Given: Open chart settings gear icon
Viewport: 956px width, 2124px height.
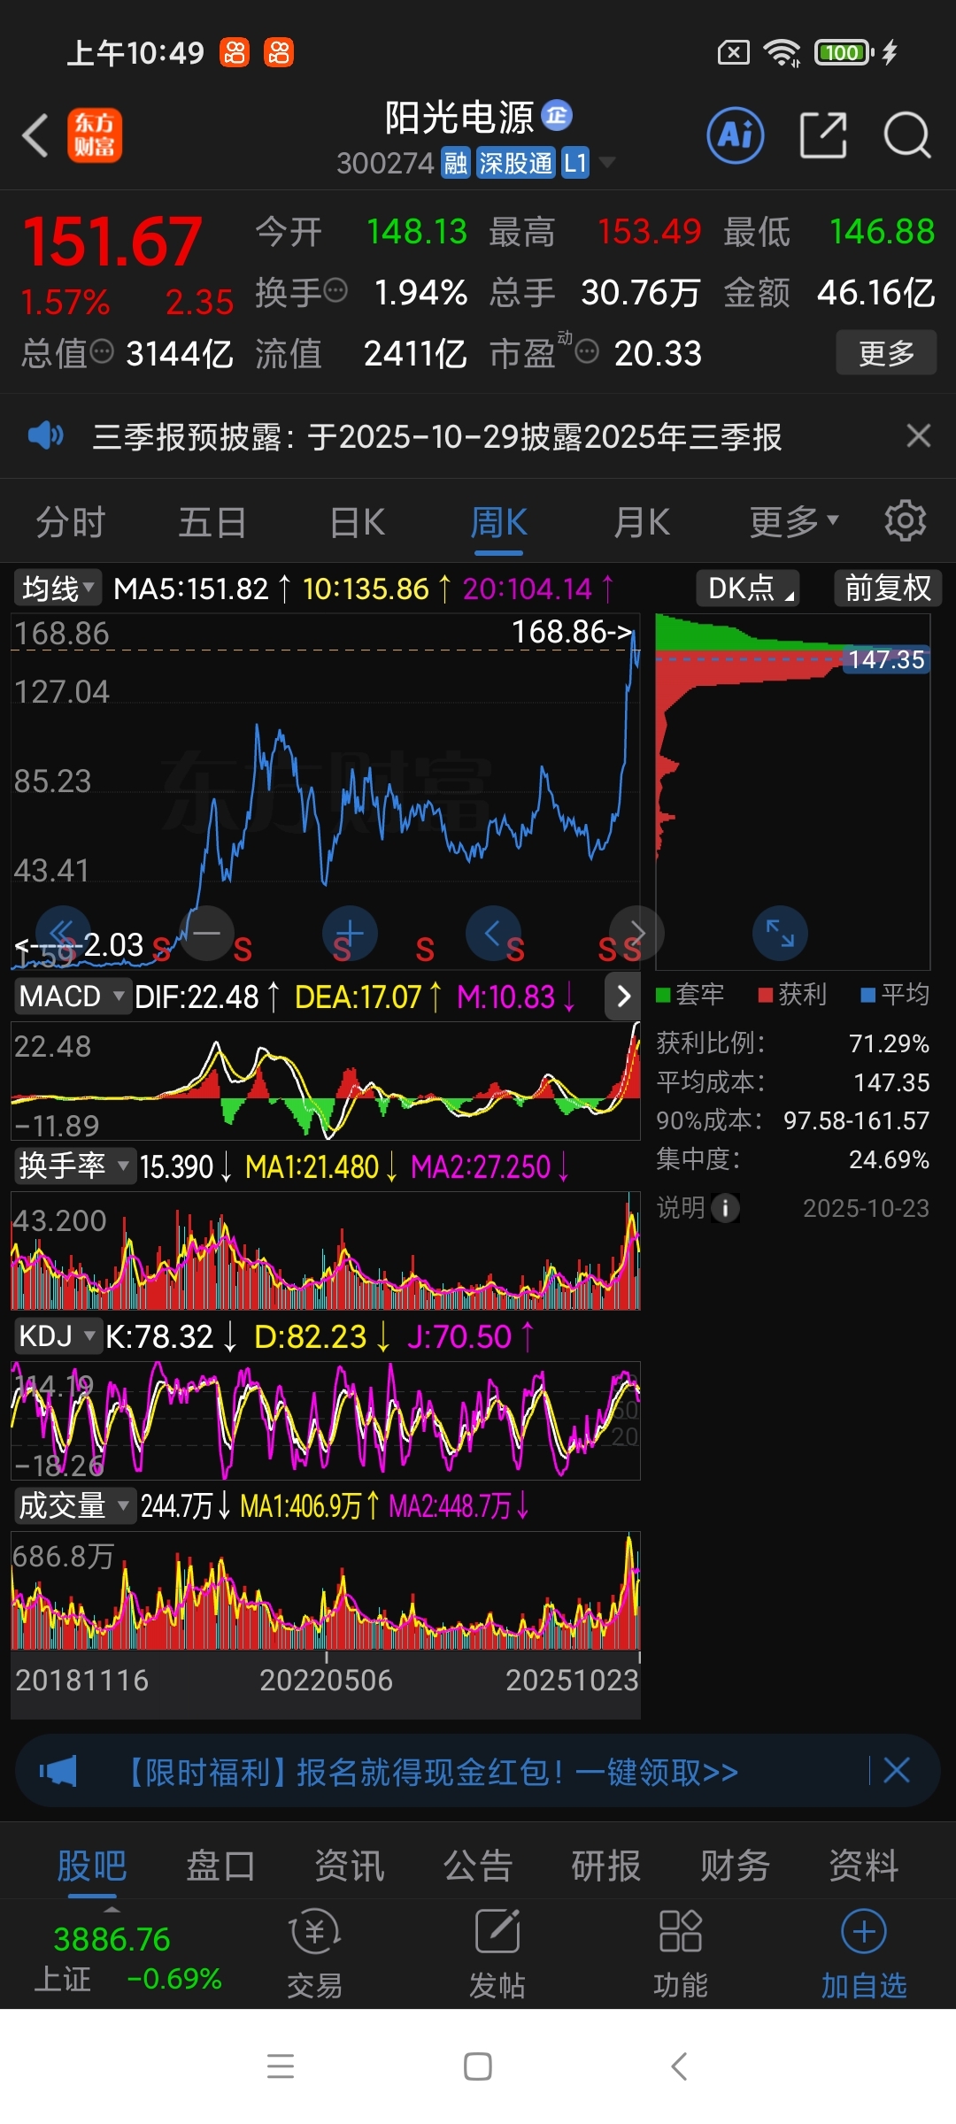Looking at the screenshot, I should coord(906,520).
